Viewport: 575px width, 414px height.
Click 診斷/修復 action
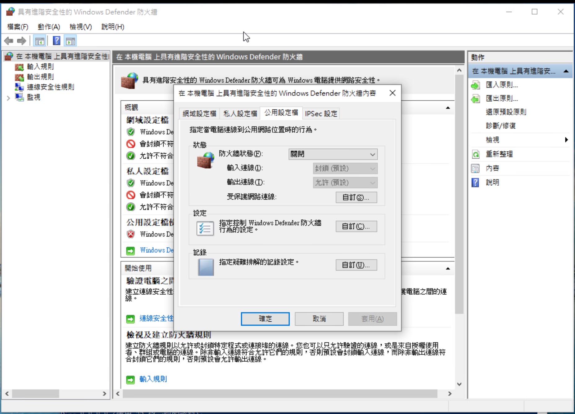pos(501,126)
